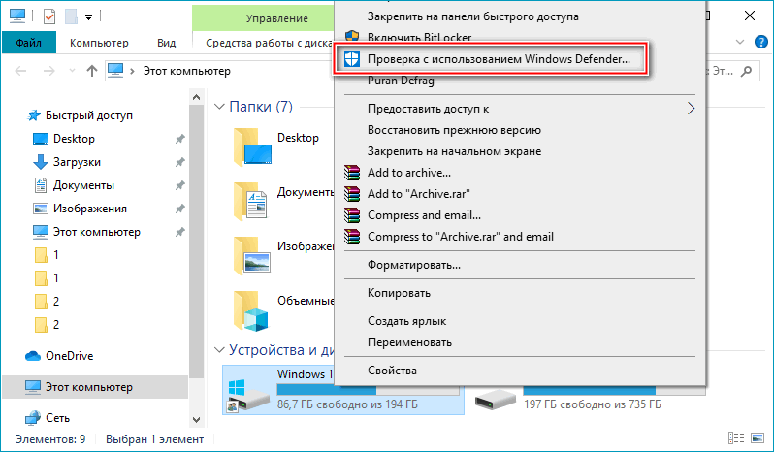Screen dimensions: 774x452
Task: Click the navigation pane scroll down arrow
Action: (197, 420)
